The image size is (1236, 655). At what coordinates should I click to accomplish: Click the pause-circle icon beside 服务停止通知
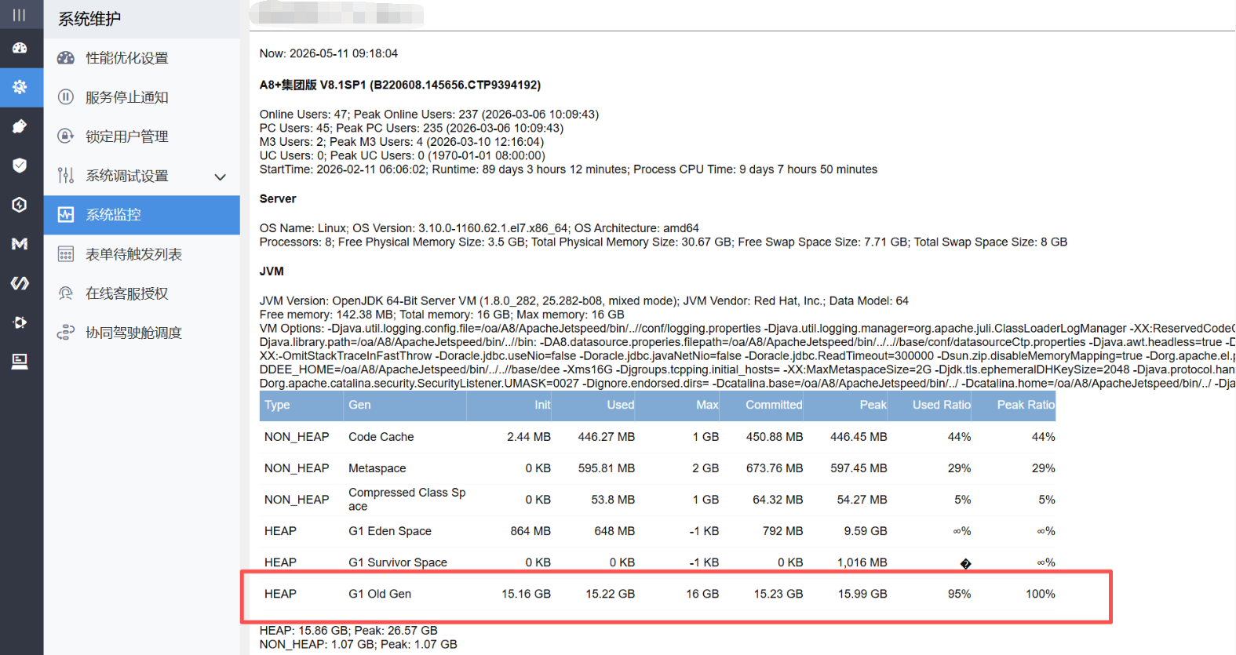66,97
